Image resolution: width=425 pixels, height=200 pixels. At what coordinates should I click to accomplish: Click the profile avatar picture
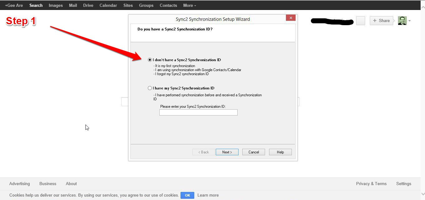[x=402, y=21]
